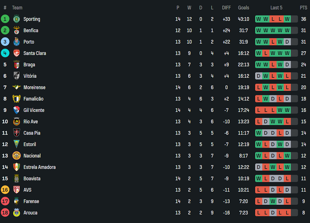Click the Sporting club crest icon
The image size is (310, 223).
click(x=16, y=19)
